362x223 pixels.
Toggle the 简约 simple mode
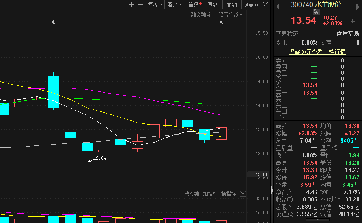(x=232, y=5)
